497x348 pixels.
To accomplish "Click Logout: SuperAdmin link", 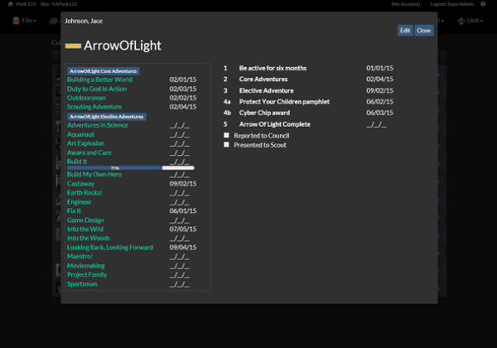I will pyautogui.click(x=451, y=4).
